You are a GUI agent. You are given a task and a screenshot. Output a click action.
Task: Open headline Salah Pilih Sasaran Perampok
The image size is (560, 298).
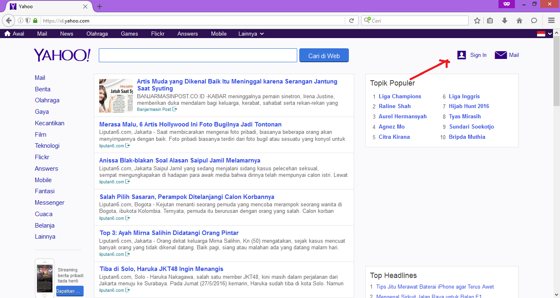(x=187, y=197)
